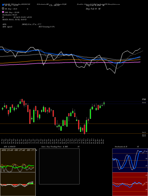Click the last green candlestick at chart right
Viewport: 148px width, 196px height.
[x=104, y=104]
